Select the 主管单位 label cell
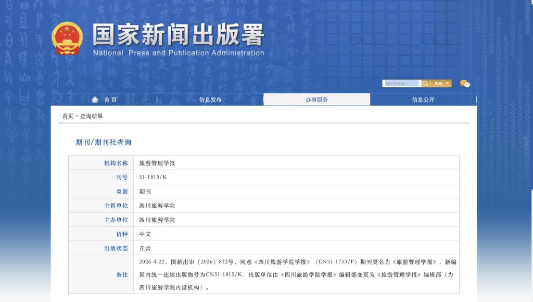 (x=101, y=206)
